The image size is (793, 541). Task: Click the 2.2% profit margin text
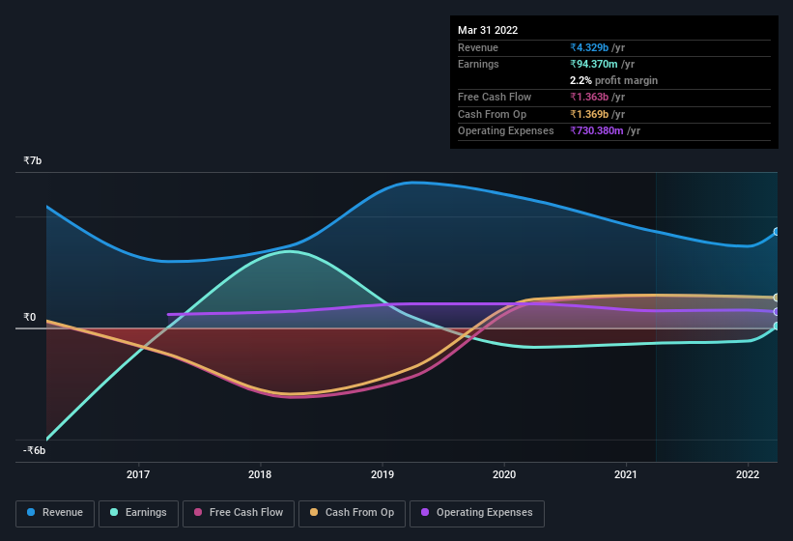(613, 80)
